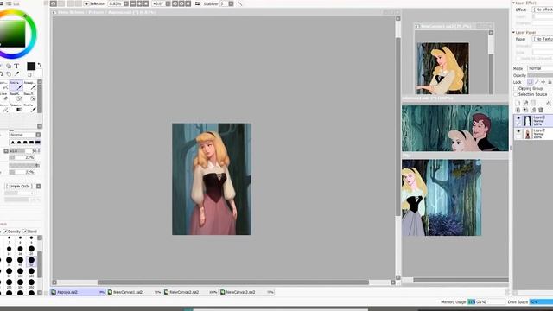Toggle the Density checkbox
The width and height of the screenshot is (553, 311).
coord(5,232)
